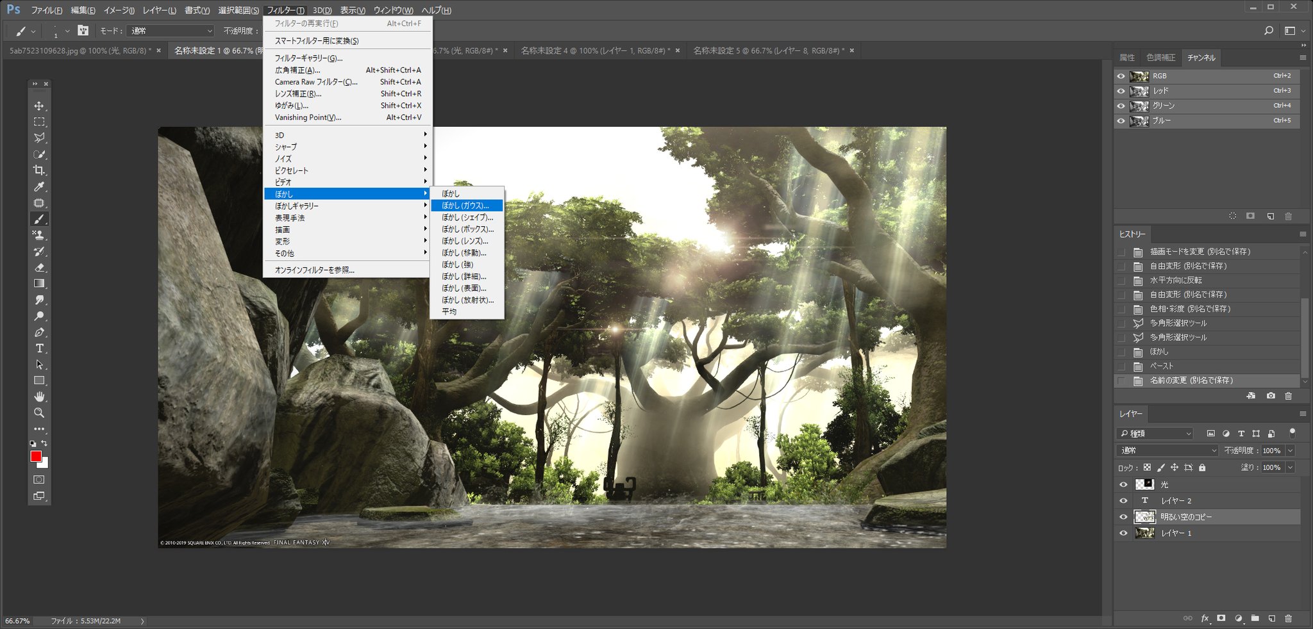Create new snapshot camera icon in History

1271,396
